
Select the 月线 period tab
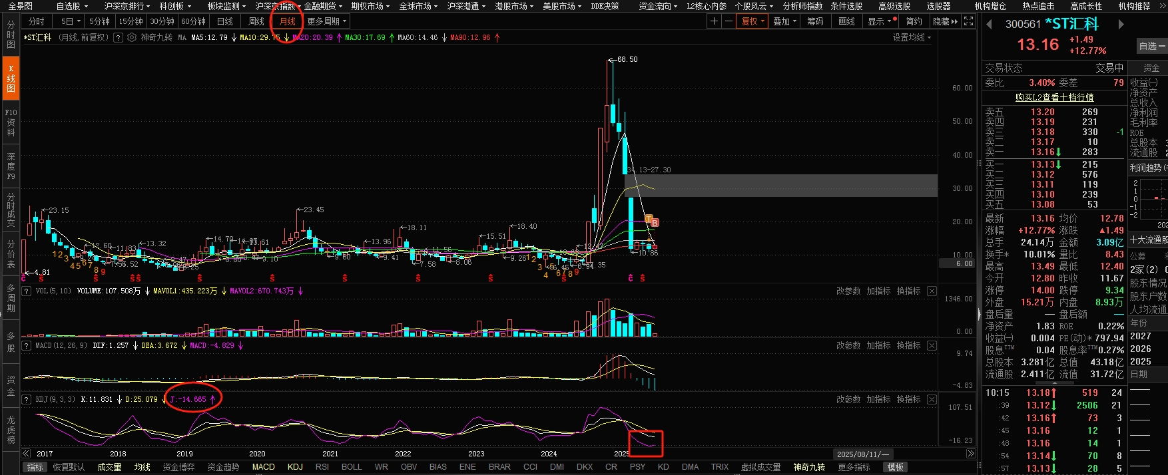288,21
